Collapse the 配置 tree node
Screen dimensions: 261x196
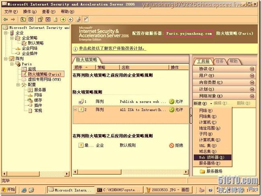[18, 85]
